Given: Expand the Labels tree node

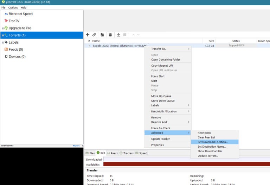Looking at the screenshot, I should pyautogui.click(x=2, y=42).
